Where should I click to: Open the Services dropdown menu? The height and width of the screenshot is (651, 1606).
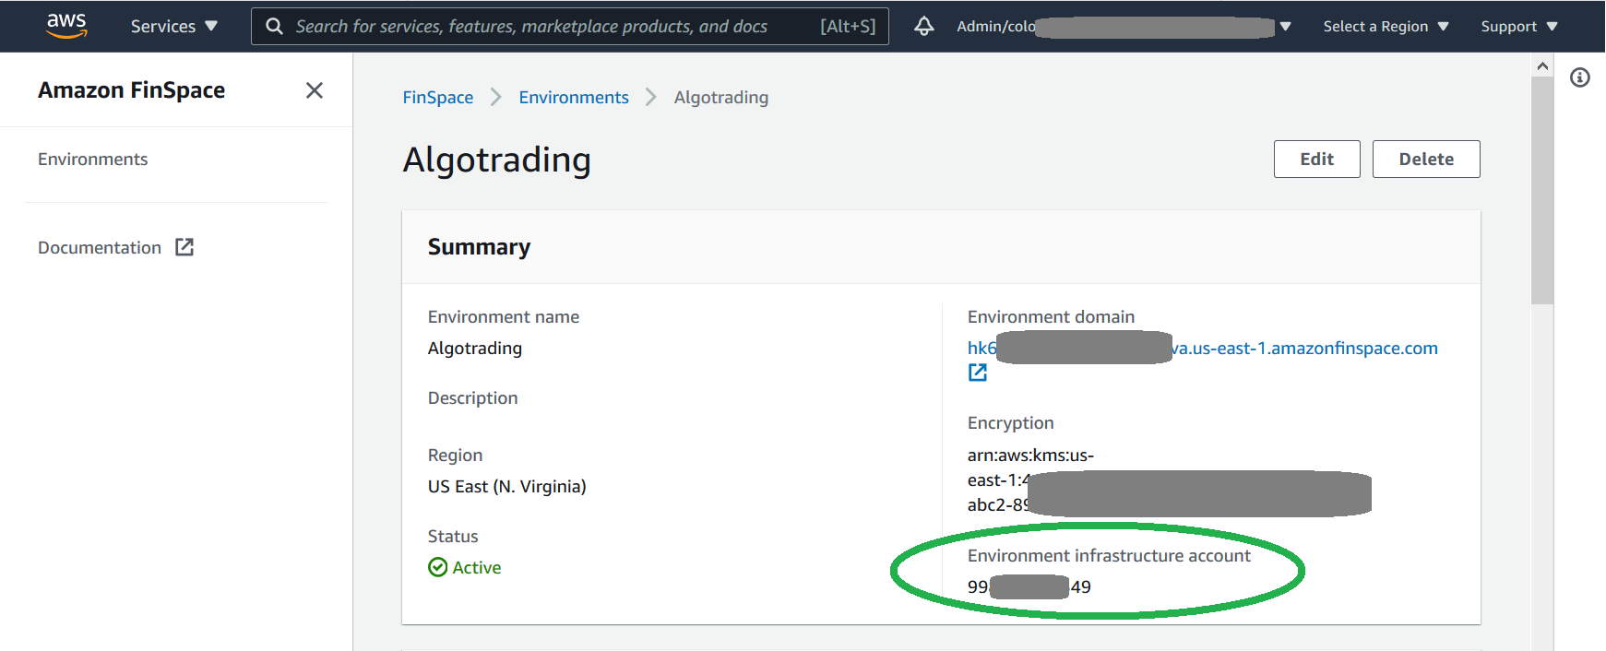point(173,27)
